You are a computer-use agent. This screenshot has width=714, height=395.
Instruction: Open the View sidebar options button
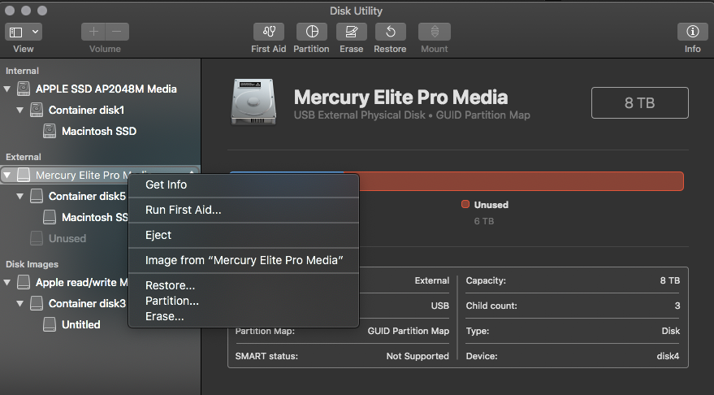24,32
